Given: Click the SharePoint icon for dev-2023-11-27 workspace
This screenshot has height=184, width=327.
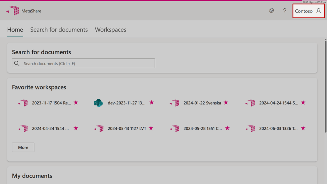Looking at the screenshot, I should pos(98,103).
